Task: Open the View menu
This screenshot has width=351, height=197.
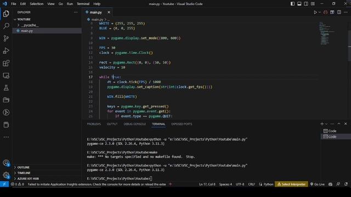Action: 51,4
